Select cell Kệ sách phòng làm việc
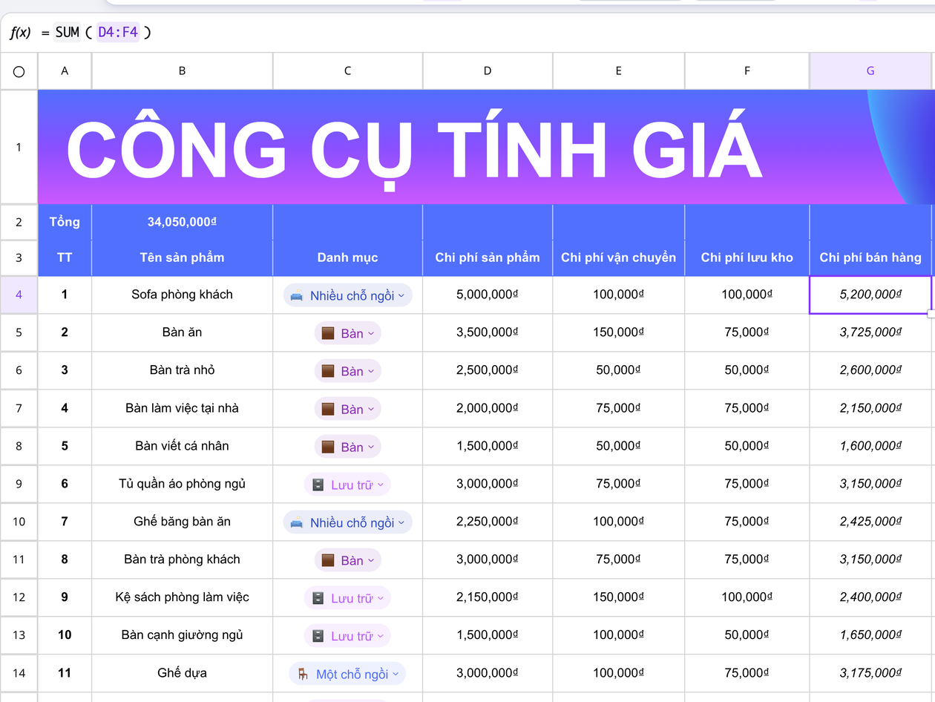This screenshot has height=702, width=935. tap(183, 597)
